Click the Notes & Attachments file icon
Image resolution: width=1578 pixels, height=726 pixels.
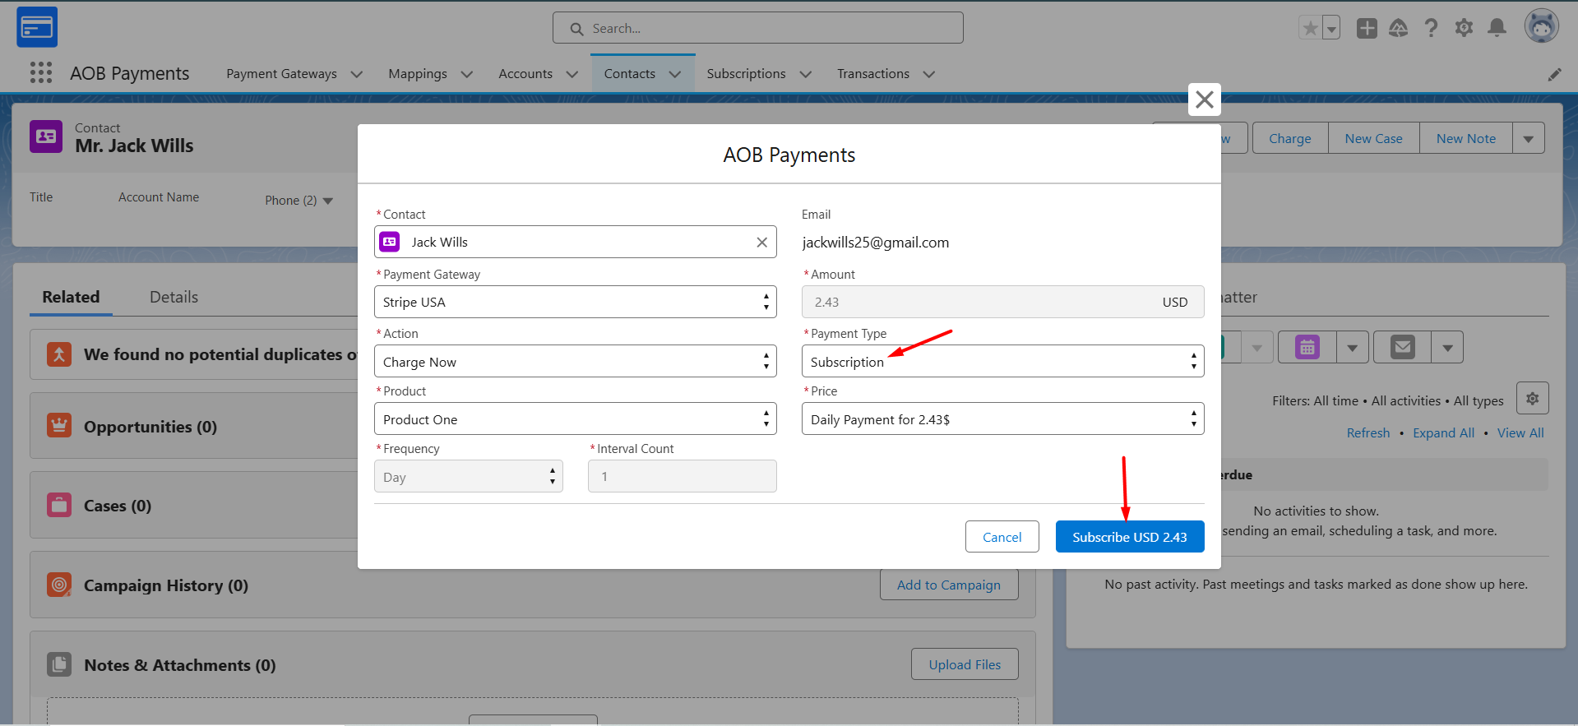pos(59,664)
